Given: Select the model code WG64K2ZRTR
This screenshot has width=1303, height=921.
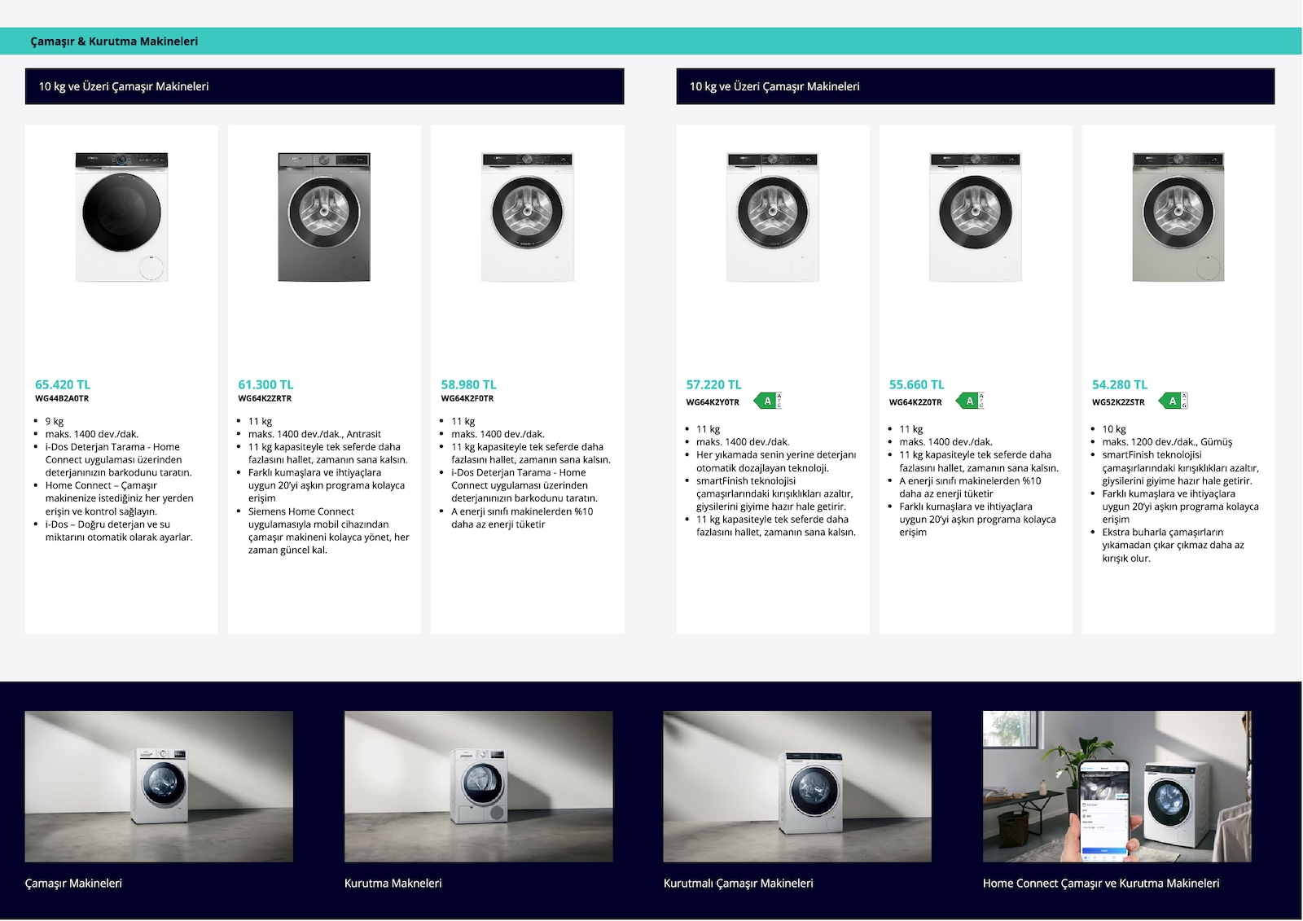Looking at the screenshot, I should coord(265,398).
